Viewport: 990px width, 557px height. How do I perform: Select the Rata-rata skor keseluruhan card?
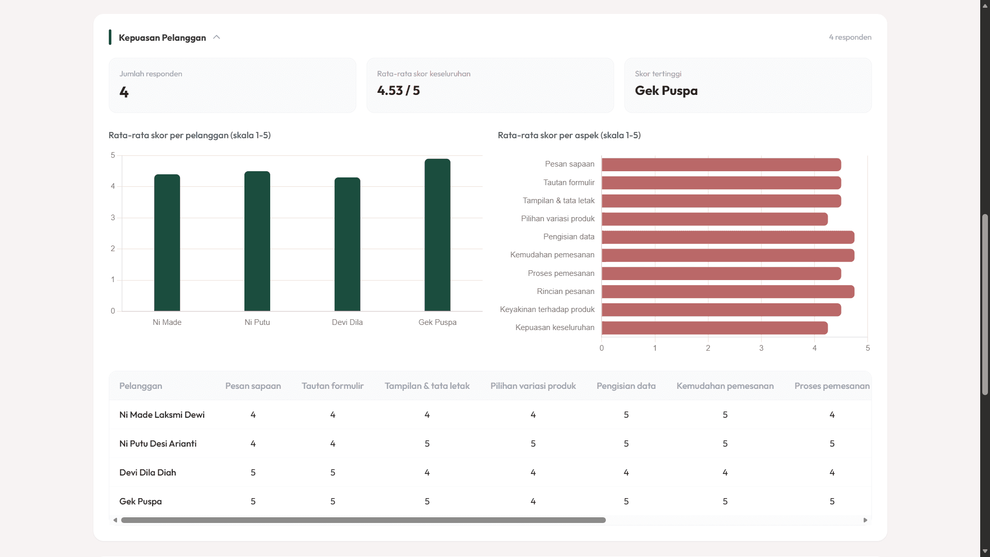click(x=490, y=85)
